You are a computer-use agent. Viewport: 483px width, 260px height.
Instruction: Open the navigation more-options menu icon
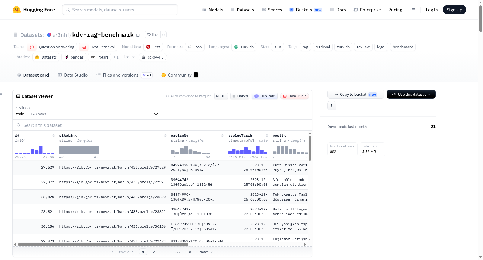click(x=412, y=10)
